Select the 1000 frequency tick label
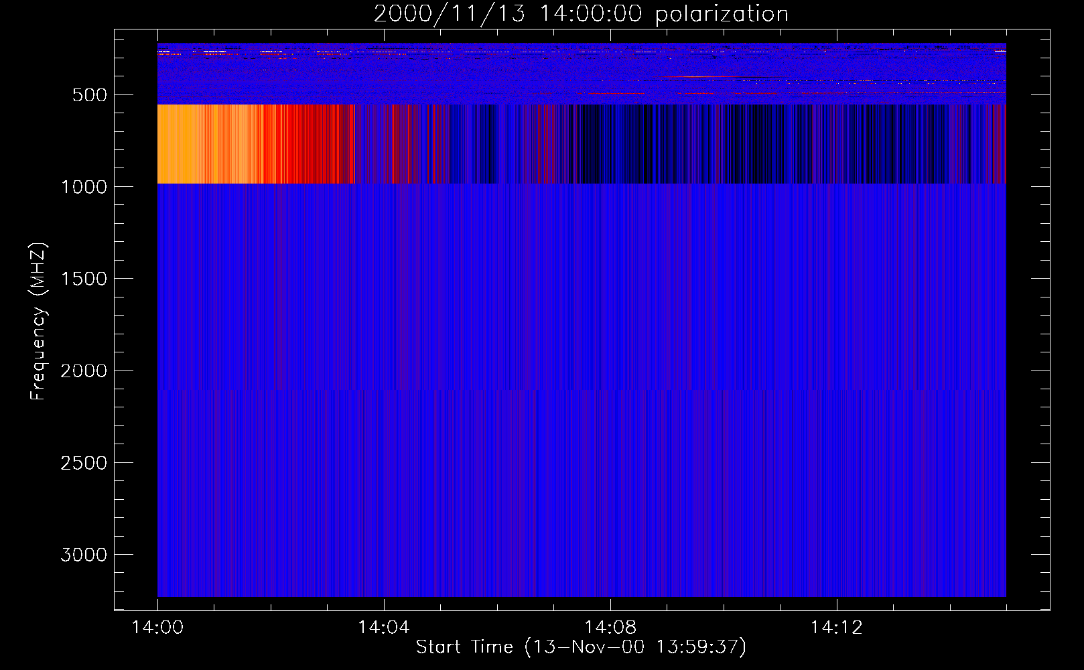The height and width of the screenshot is (670, 1084). pyautogui.click(x=83, y=187)
